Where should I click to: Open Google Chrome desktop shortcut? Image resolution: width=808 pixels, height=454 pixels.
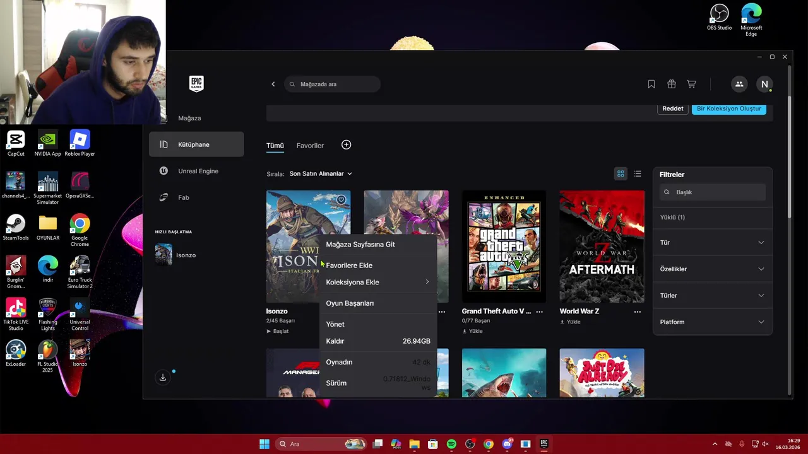[80, 230]
